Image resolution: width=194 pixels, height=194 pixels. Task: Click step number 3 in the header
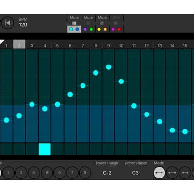click(32, 46)
